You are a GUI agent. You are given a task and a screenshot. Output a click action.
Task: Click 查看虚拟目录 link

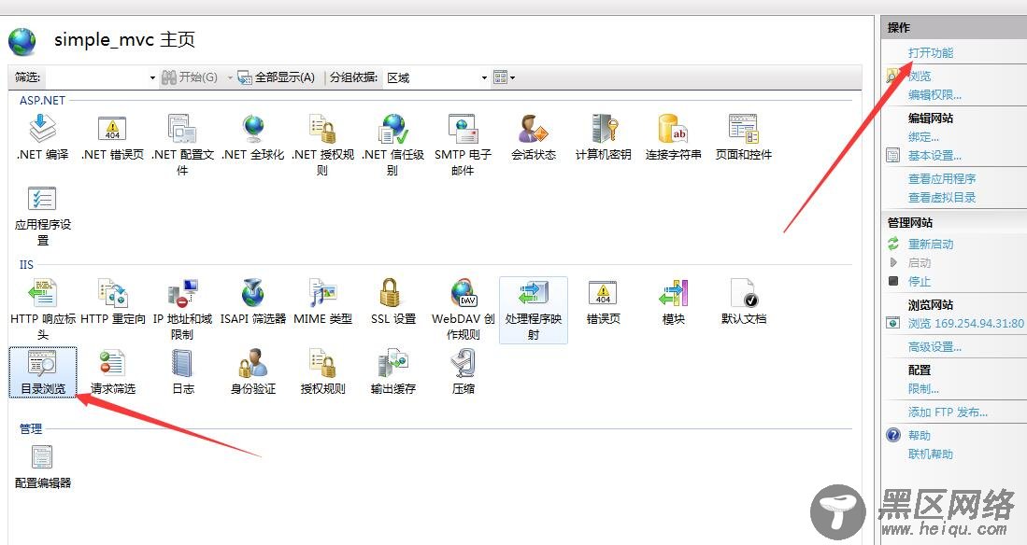point(942,198)
